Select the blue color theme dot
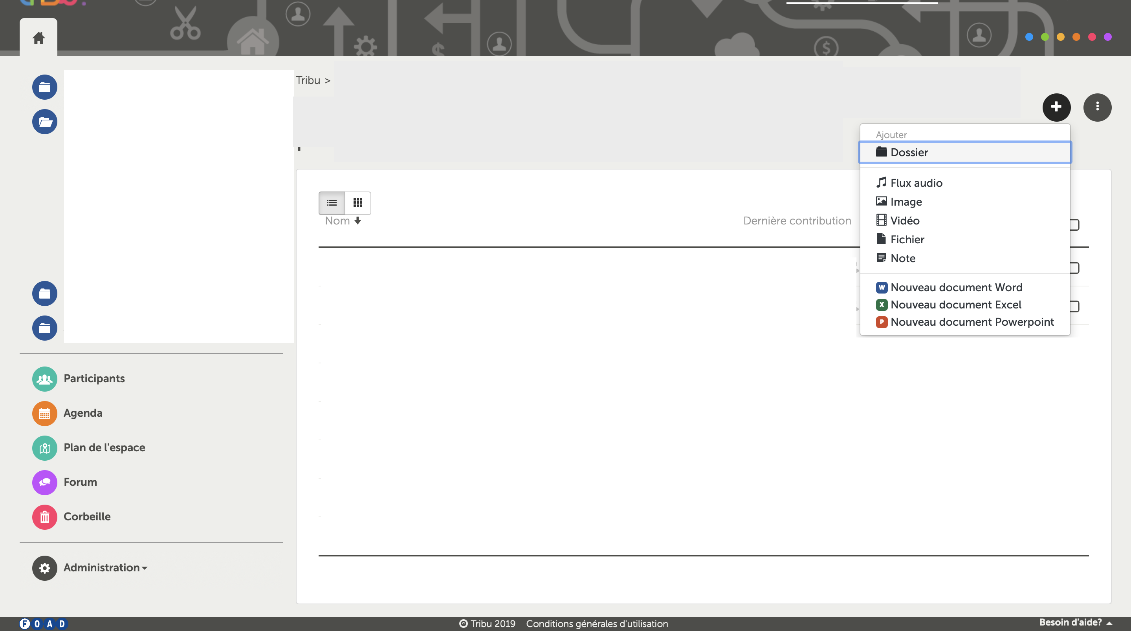Screen dimensions: 1131x631 [1029, 37]
